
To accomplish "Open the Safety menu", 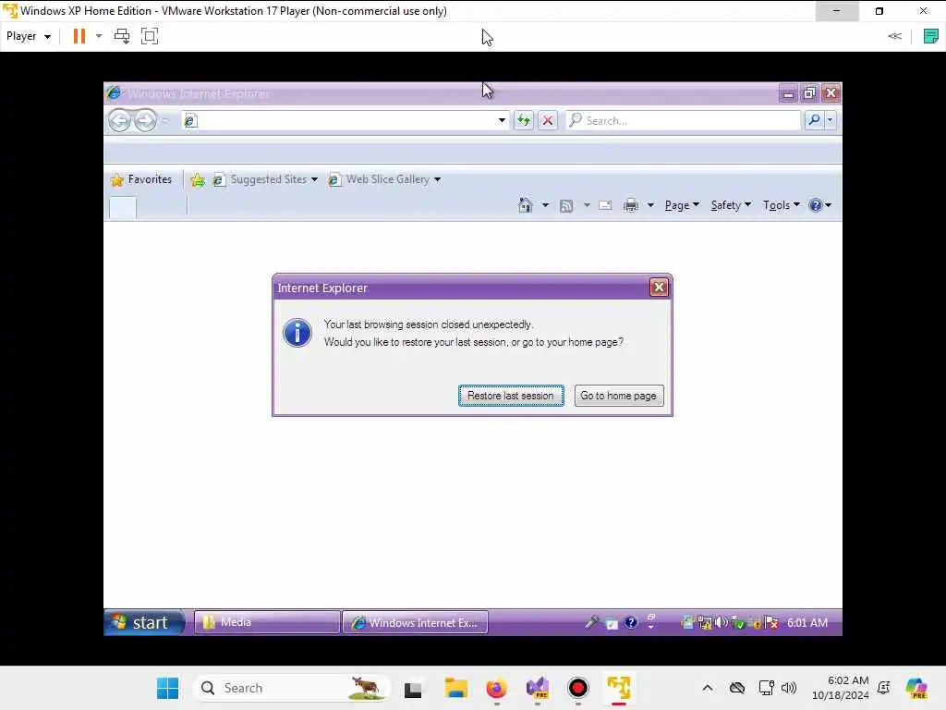I will [731, 205].
